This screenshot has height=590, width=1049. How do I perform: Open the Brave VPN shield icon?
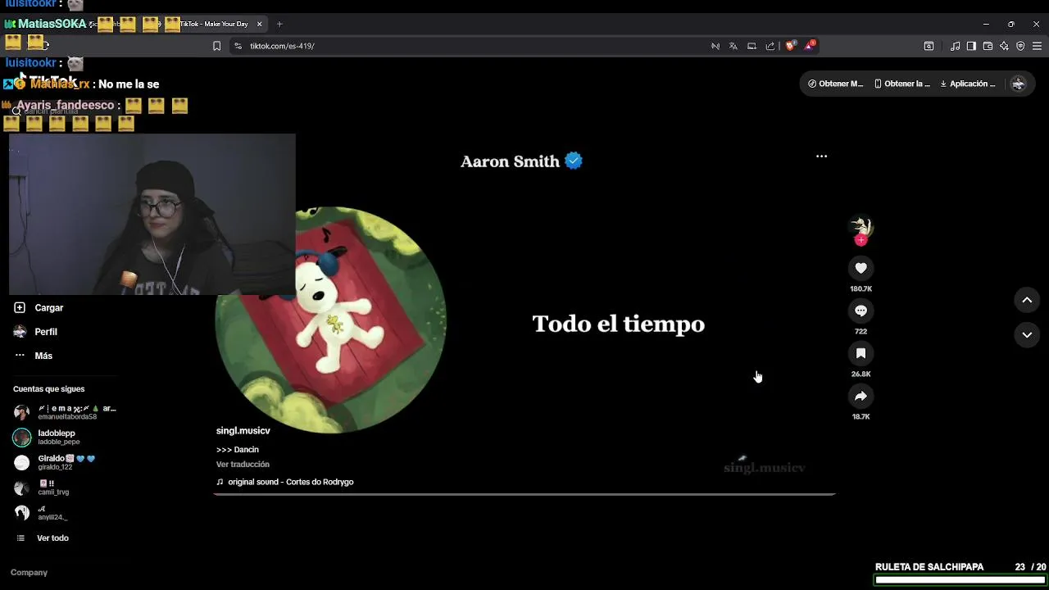1020,46
